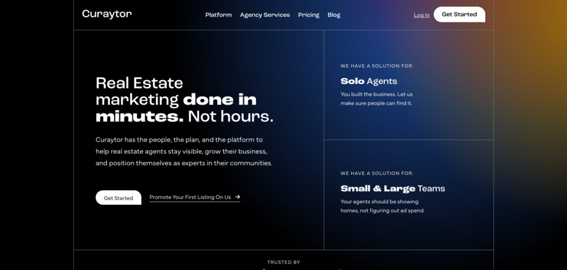Select the Small & Large Teams heading
This screenshot has width=567, height=270.
pos(393,188)
